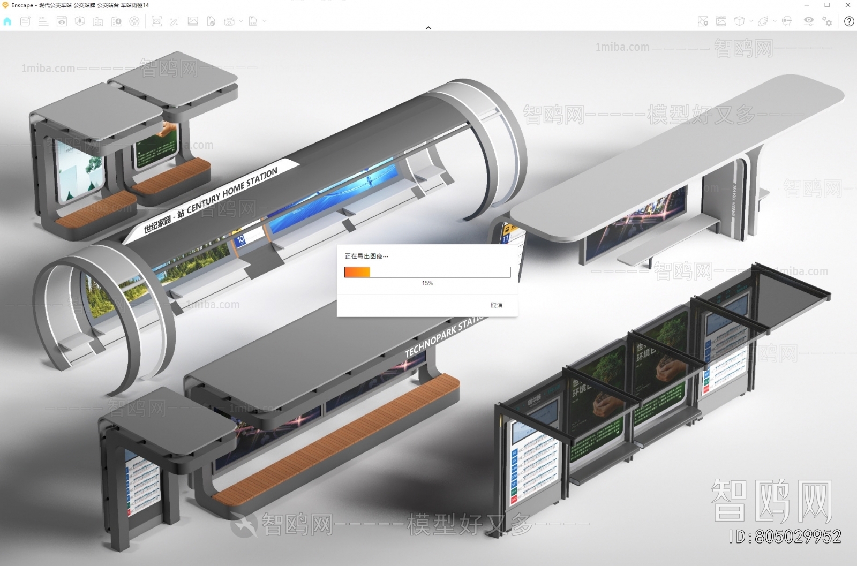Expand the projection cube dropdown arrow
This screenshot has width=857, height=566.
[x=751, y=21]
